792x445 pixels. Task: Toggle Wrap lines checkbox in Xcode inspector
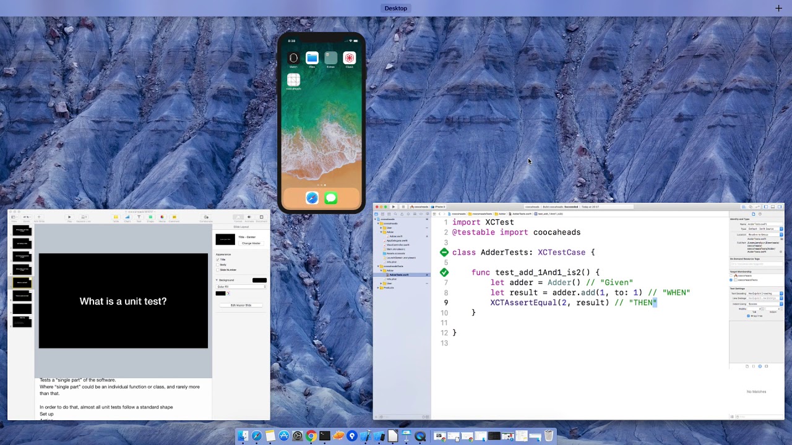pos(748,316)
